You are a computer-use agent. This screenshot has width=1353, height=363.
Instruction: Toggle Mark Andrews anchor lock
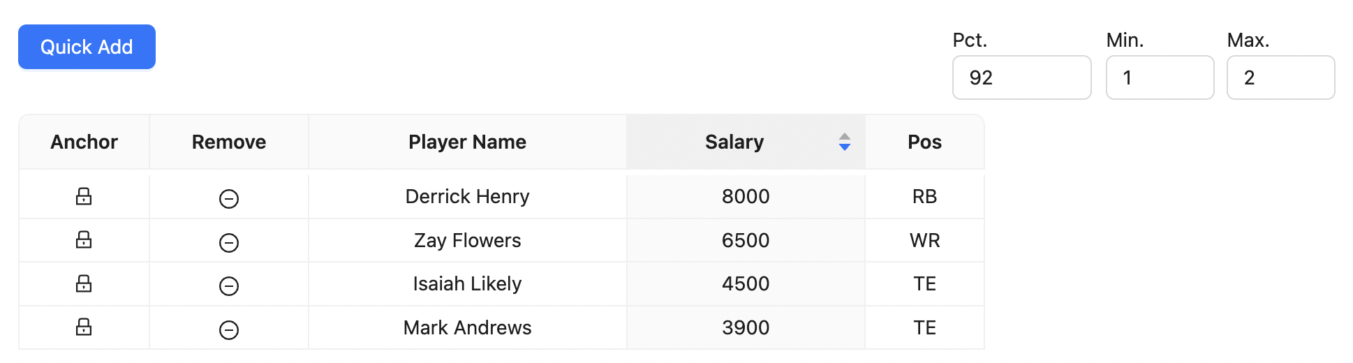point(84,327)
